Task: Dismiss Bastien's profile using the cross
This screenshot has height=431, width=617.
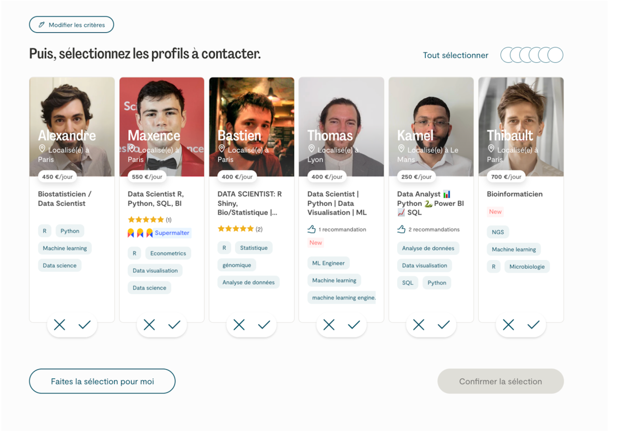Action: pos(239,325)
